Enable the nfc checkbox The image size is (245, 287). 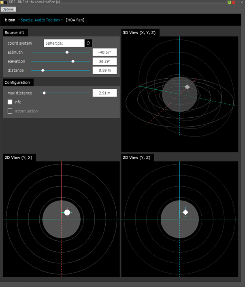[10, 102]
